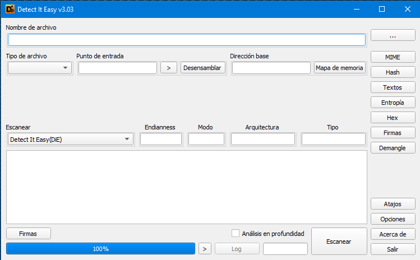Click the Log button

[237, 249]
